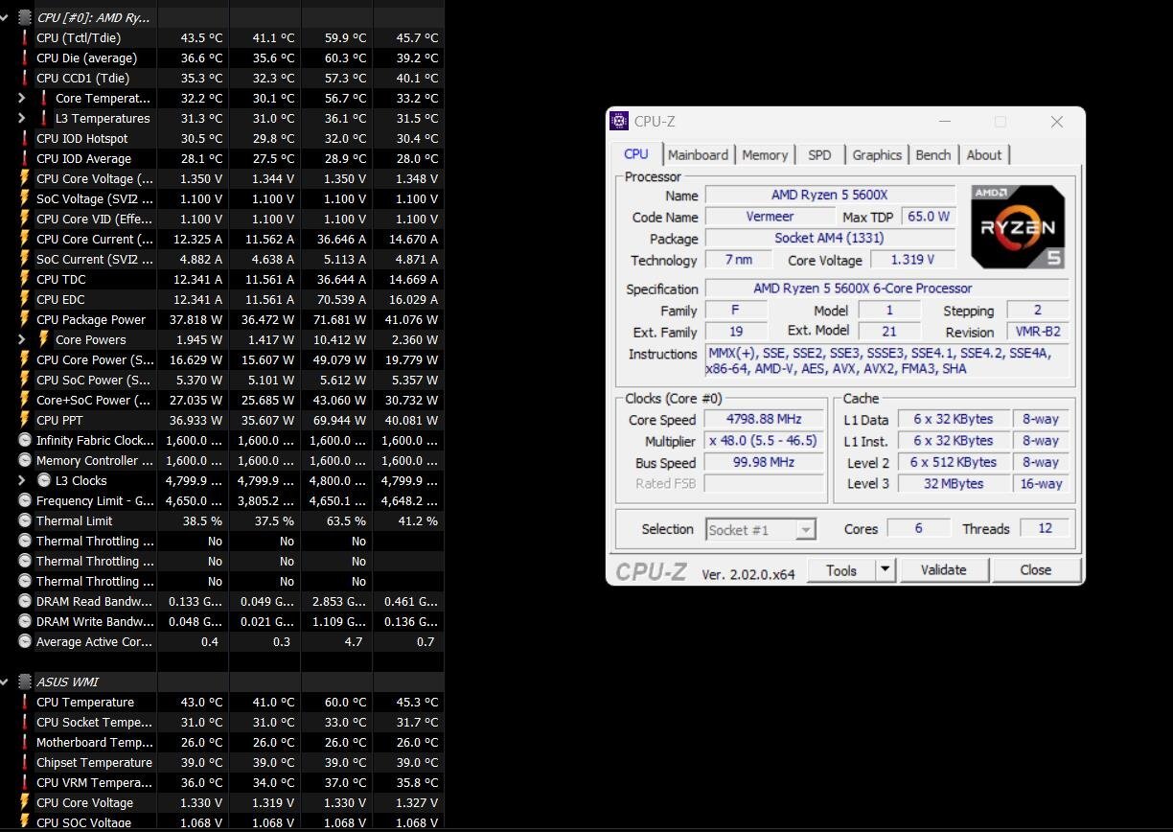Select the CPU Package Power sensor row

(x=221, y=319)
